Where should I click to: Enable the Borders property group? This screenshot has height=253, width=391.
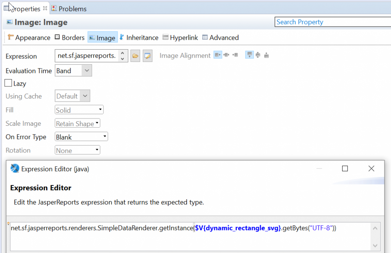(69, 37)
